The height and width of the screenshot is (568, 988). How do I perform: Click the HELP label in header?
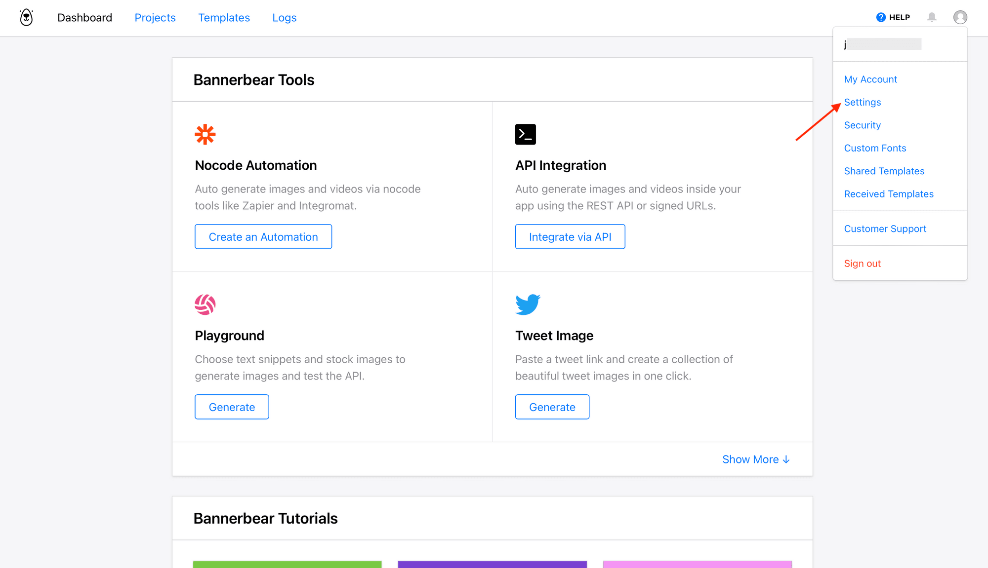point(899,17)
